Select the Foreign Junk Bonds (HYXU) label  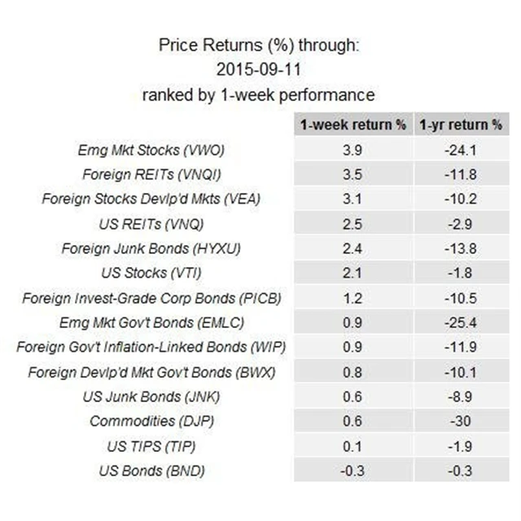point(151,248)
